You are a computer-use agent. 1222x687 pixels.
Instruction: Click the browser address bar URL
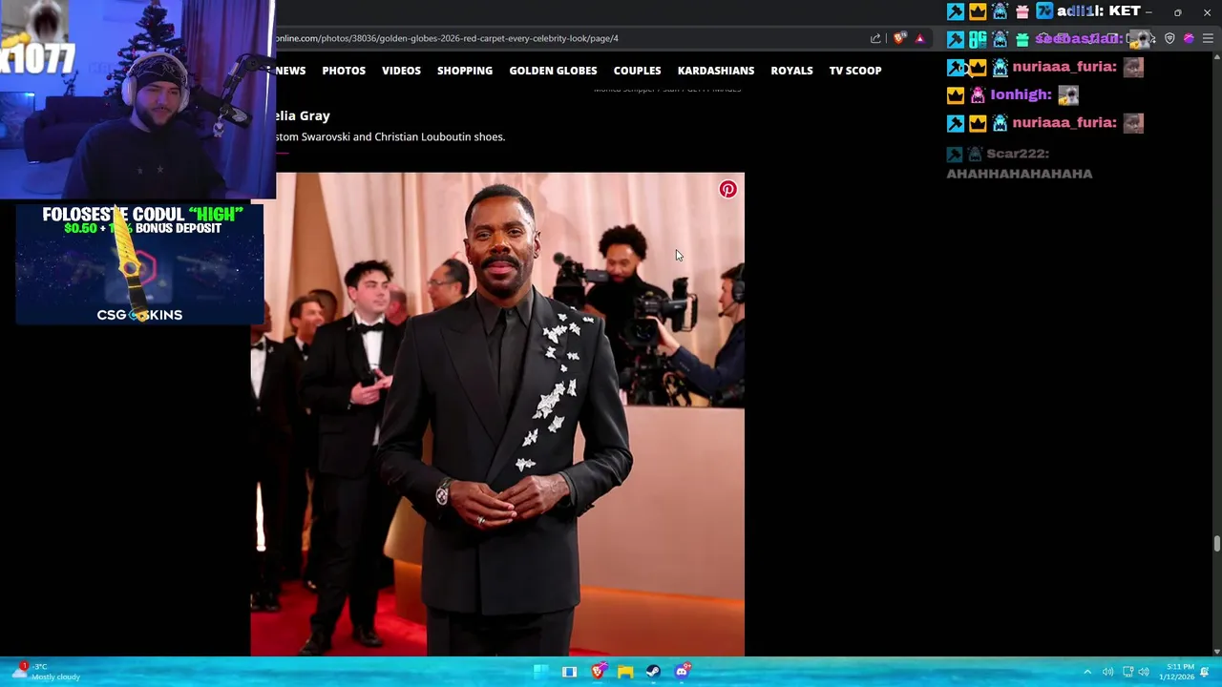pyautogui.click(x=447, y=38)
